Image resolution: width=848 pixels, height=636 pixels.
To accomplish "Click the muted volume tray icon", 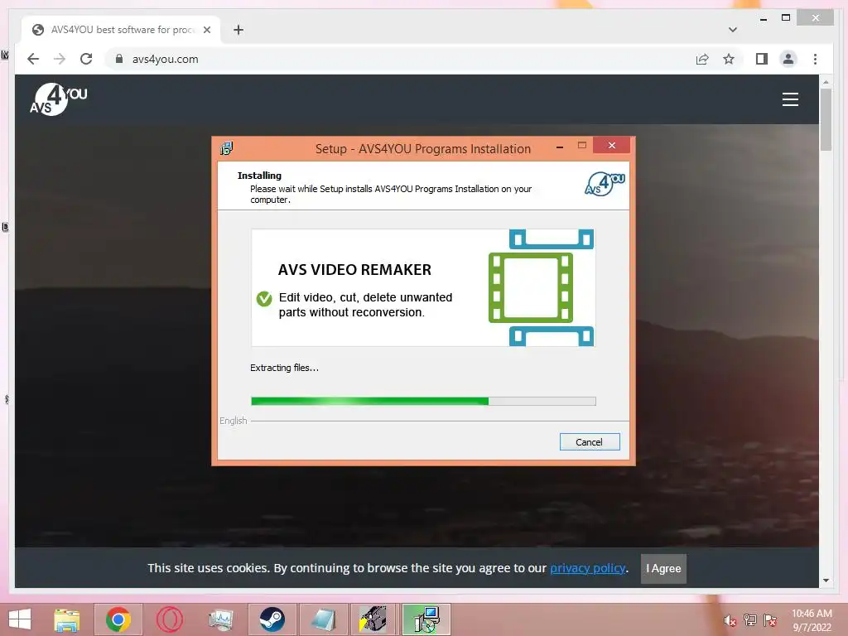I will (730, 620).
